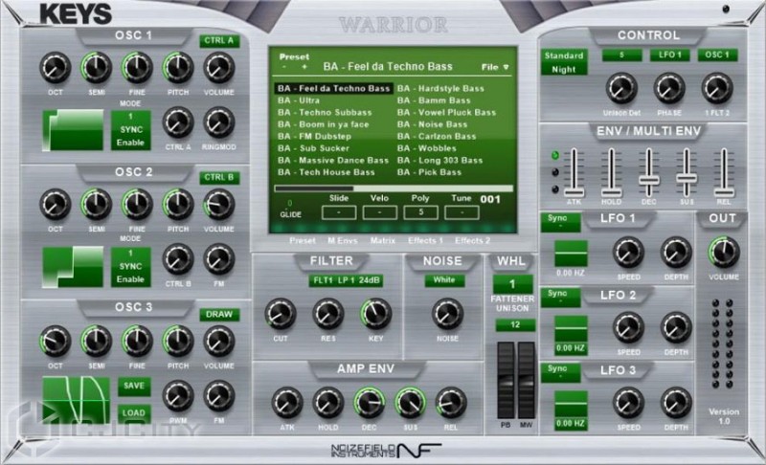Click the OSC 2 VOLUME knob
This screenshot has height=465, width=766.
(219, 204)
